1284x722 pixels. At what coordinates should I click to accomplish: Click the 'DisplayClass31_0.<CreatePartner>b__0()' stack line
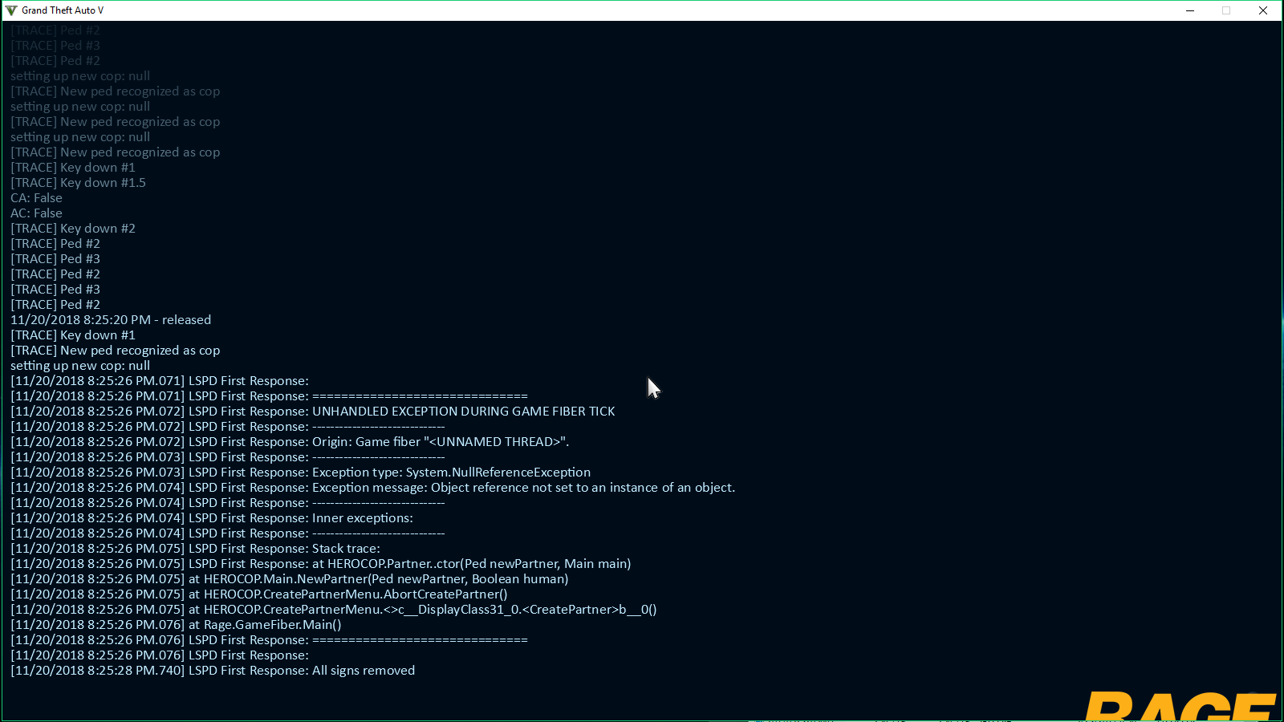[x=334, y=610]
